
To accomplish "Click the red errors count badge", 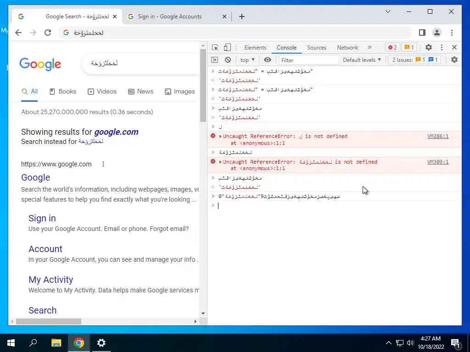I will pos(392,47).
